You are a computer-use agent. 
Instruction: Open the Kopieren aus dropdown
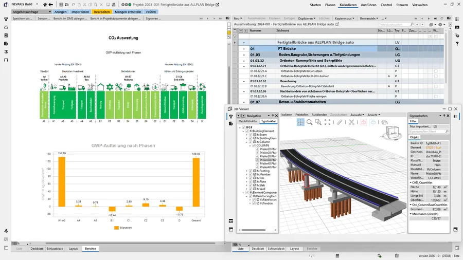click(x=345, y=18)
